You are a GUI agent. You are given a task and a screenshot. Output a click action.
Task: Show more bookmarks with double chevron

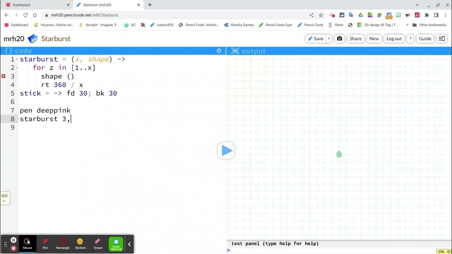407,25
